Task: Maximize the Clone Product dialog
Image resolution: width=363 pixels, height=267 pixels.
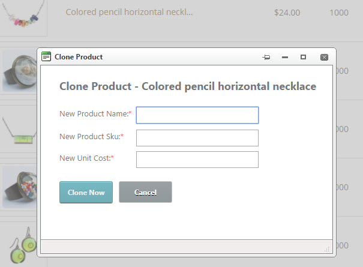Action: click(x=303, y=57)
